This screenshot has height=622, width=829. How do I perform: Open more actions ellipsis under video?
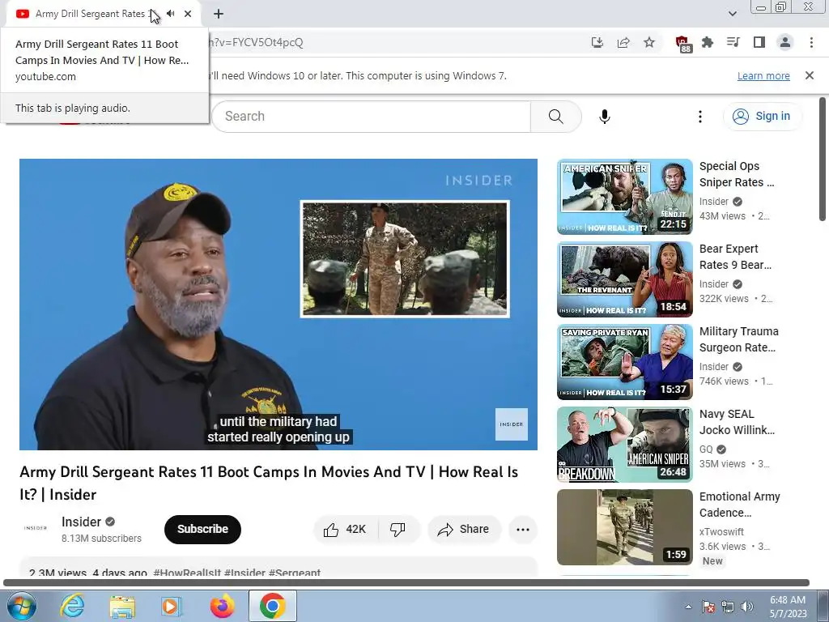click(523, 530)
